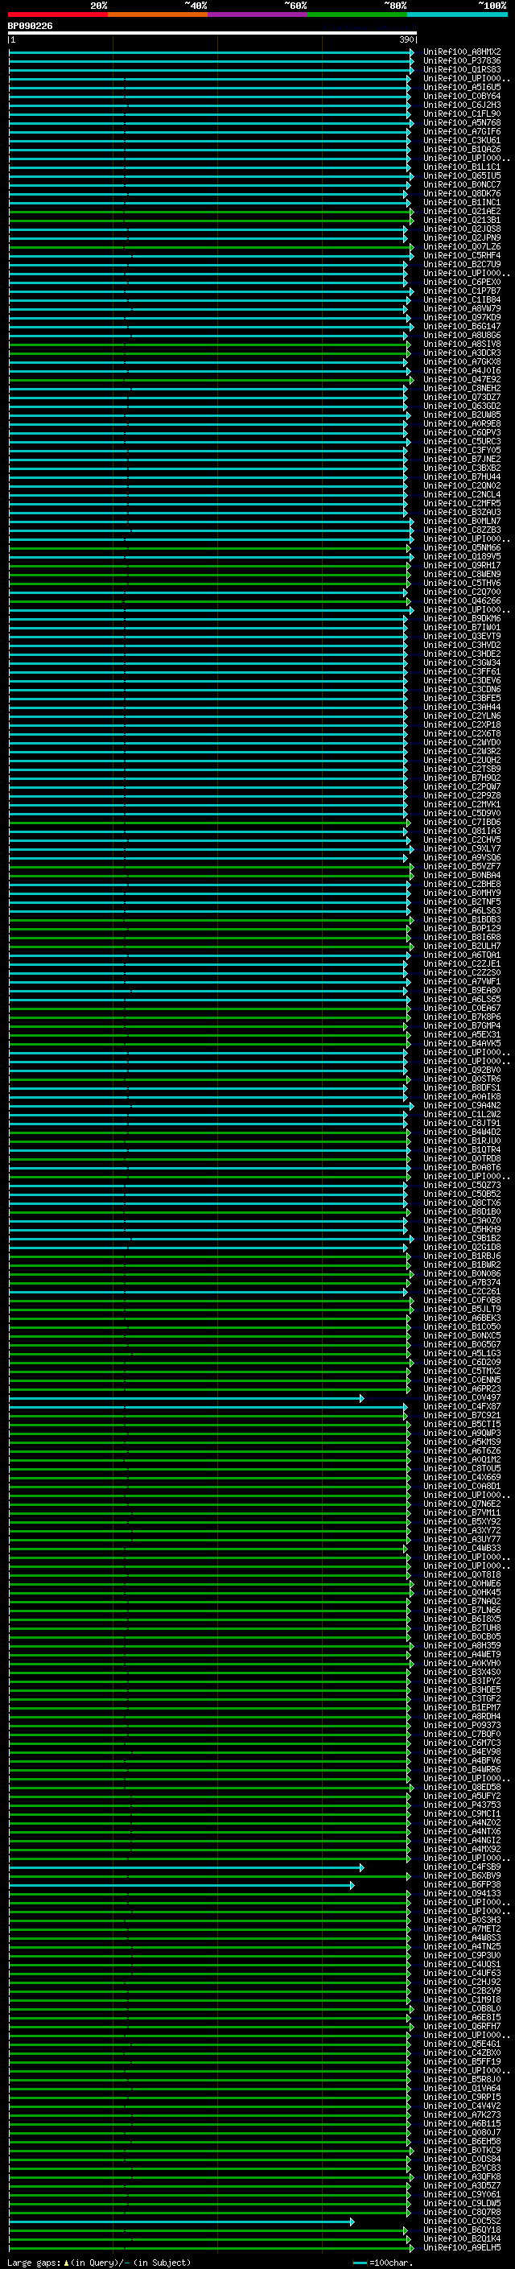Image resolution: width=515 pixels, height=2269 pixels.
Task: Open hit UniRef100_P37836
Action: point(462,61)
